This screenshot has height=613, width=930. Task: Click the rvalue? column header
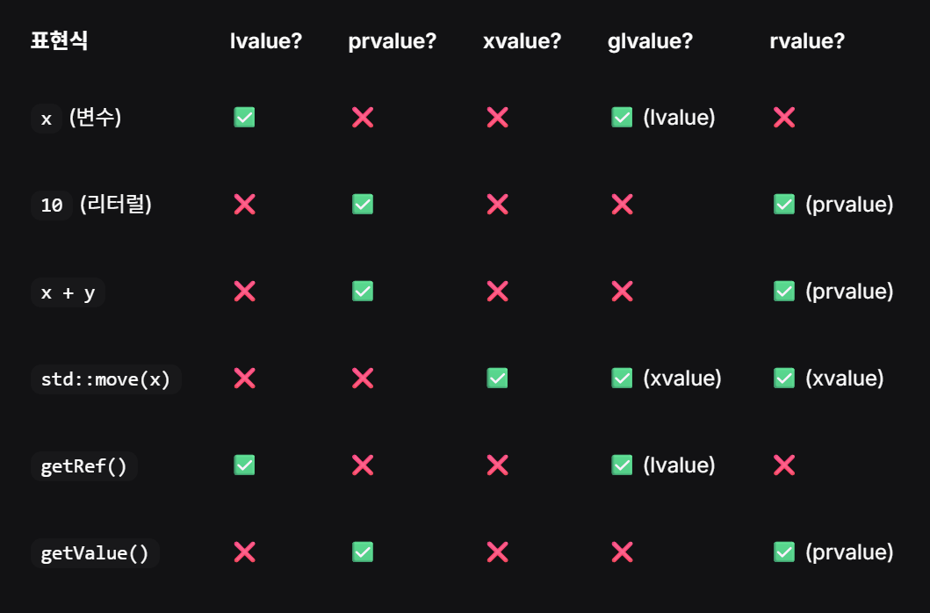point(807,41)
